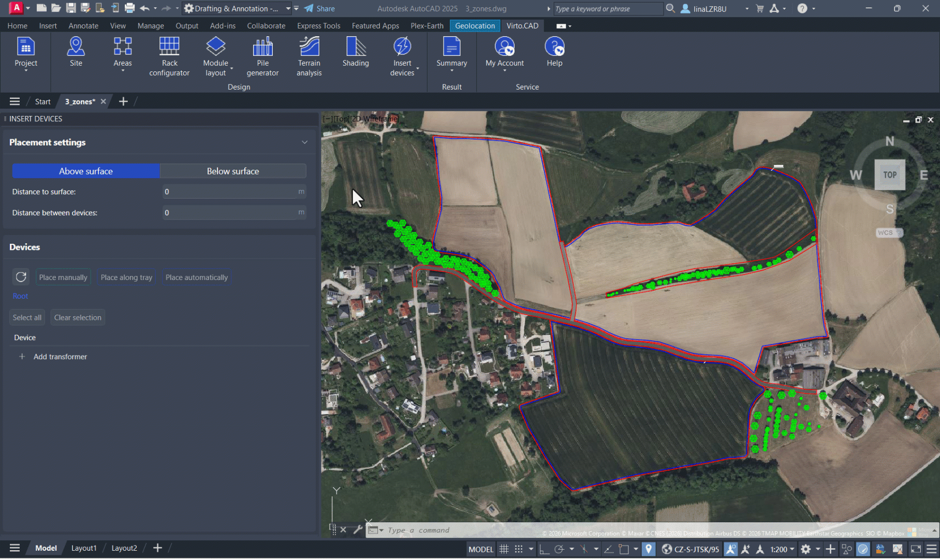
Task: Open the Geolocation ribbon tab
Action: click(475, 26)
